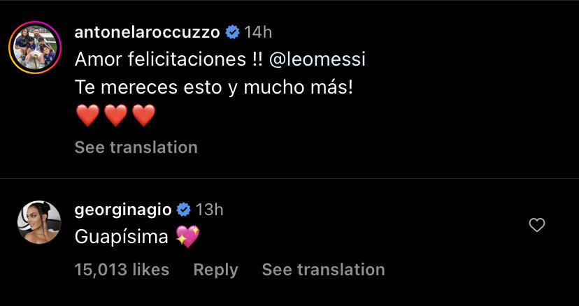The image size is (579, 306).
Task: Click the first red heart emoji
Action: point(87,116)
